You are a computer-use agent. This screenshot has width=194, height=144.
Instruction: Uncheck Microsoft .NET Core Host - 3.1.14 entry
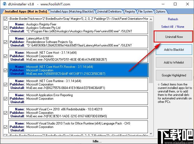pyautogui.click(x=5, y=56)
